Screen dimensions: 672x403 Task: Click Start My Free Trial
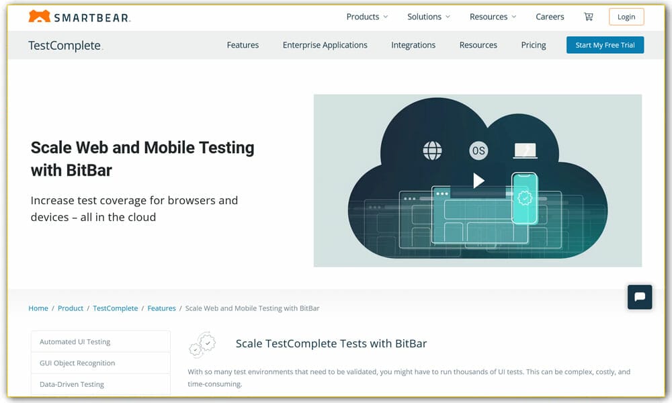[x=605, y=45]
